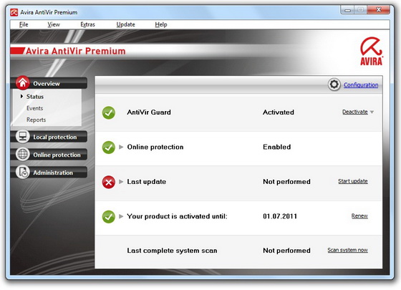Click the Start update link
The image size is (401, 290).
(353, 181)
